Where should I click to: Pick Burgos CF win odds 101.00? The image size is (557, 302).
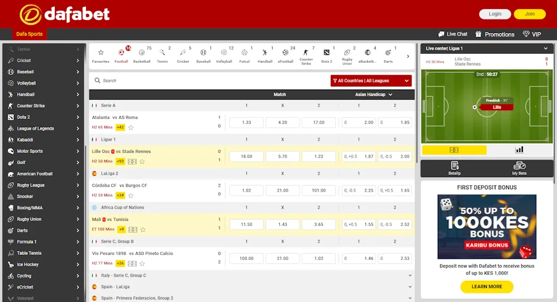pos(319,191)
